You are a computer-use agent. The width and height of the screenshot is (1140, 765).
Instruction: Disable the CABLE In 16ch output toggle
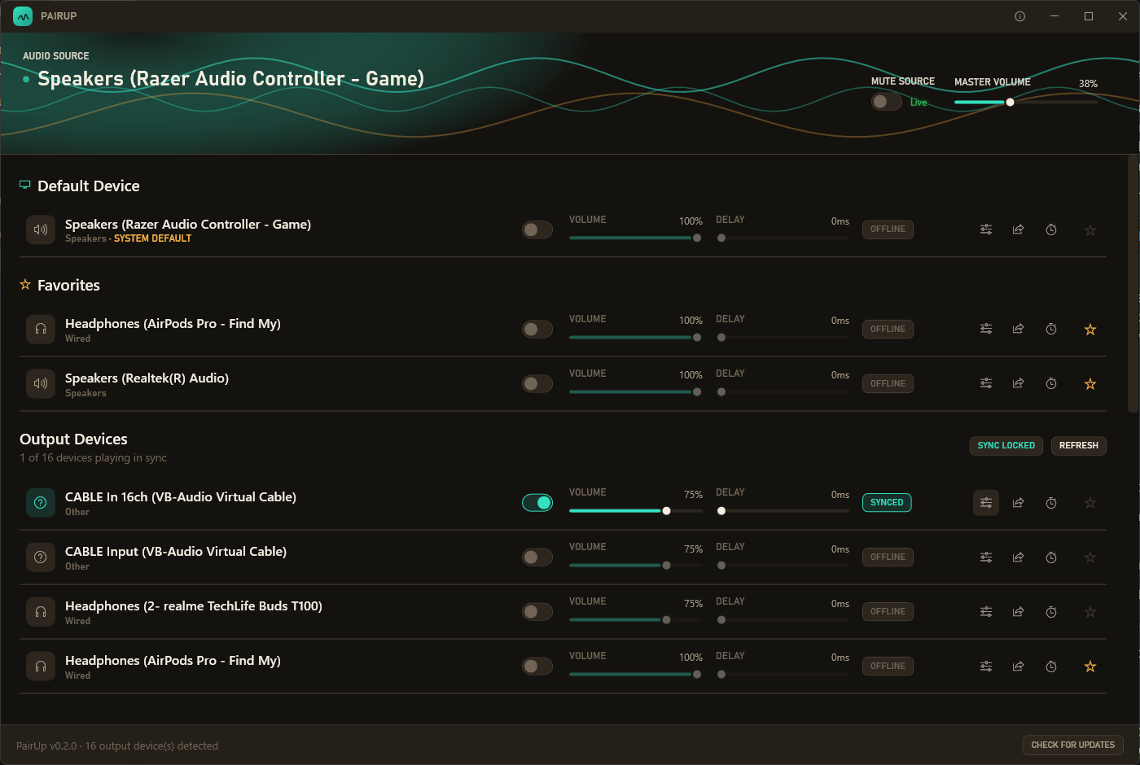[537, 503]
